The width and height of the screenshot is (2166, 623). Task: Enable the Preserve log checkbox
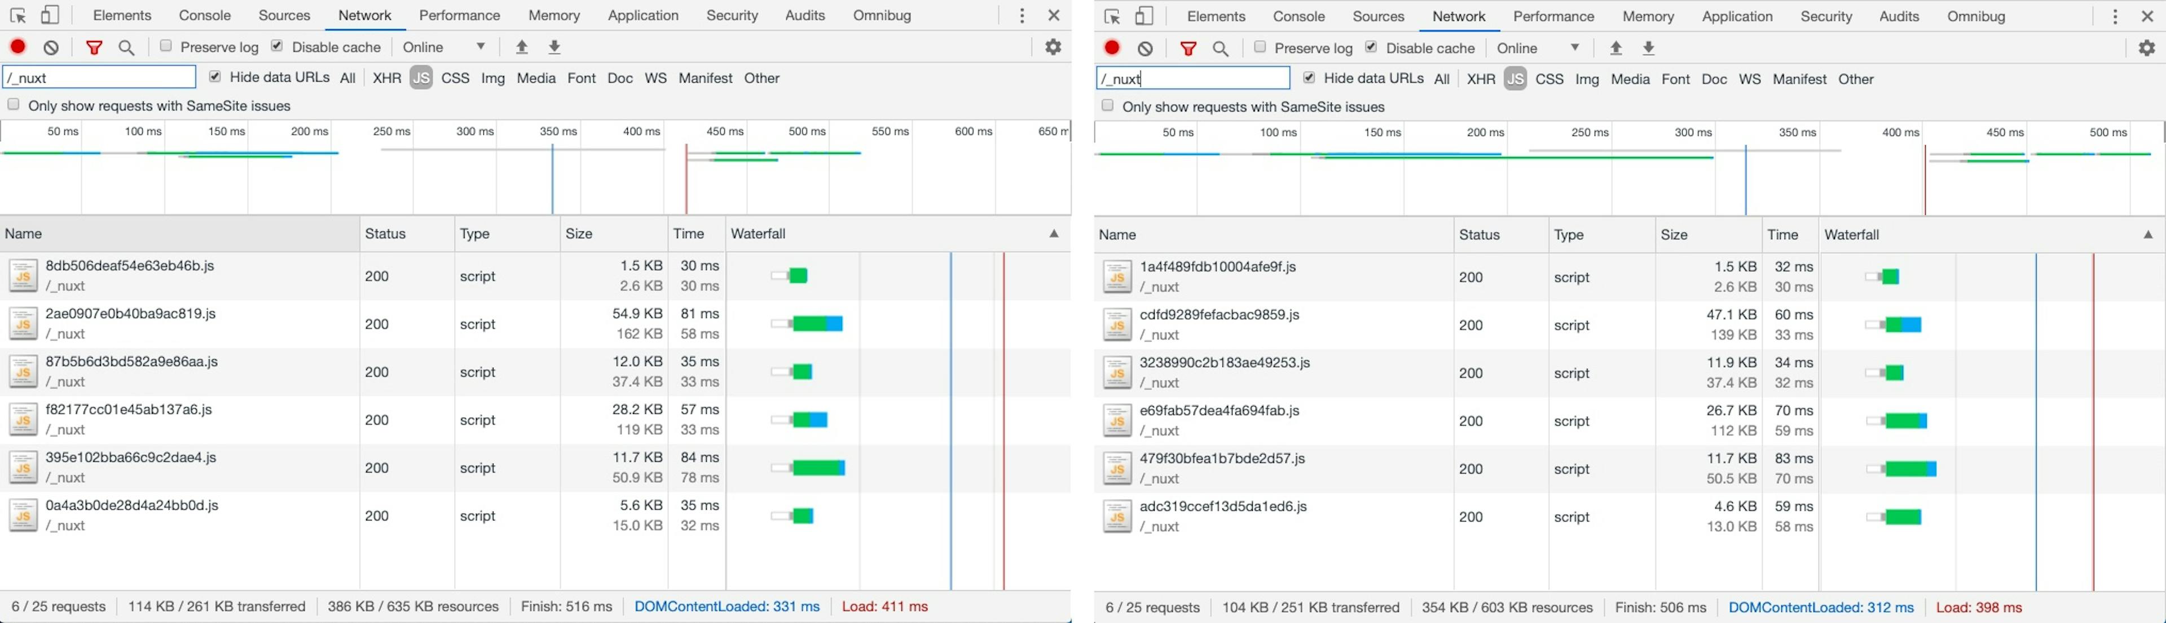coord(166,46)
